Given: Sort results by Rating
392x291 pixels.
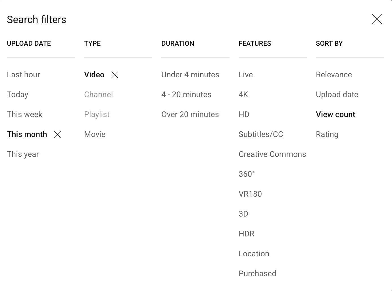Looking at the screenshot, I should (x=327, y=134).
